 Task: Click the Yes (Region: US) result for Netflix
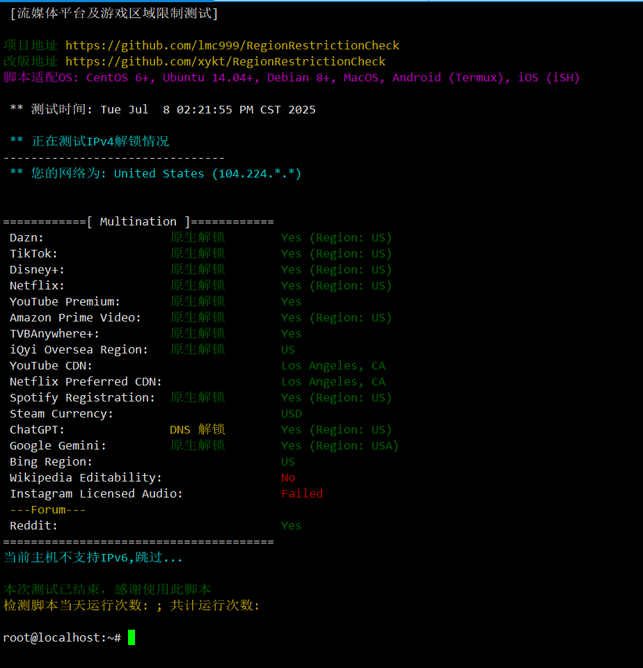pyautogui.click(x=336, y=286)
